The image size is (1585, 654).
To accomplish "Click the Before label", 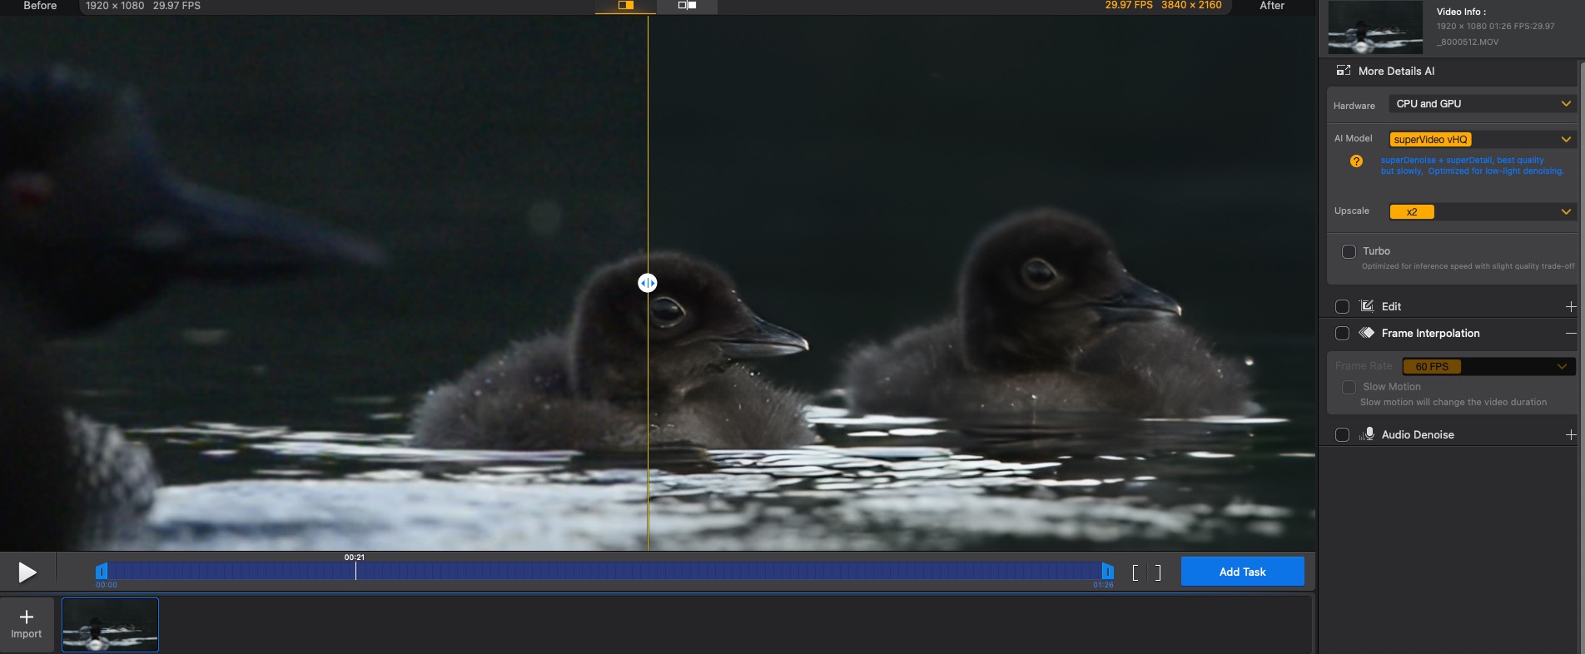I will (40, 6).
